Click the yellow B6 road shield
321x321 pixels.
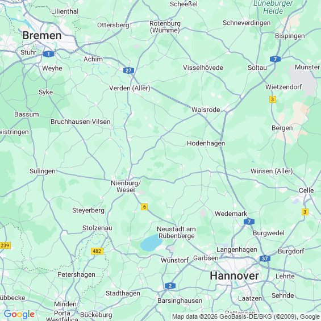[x=144, y=207]
